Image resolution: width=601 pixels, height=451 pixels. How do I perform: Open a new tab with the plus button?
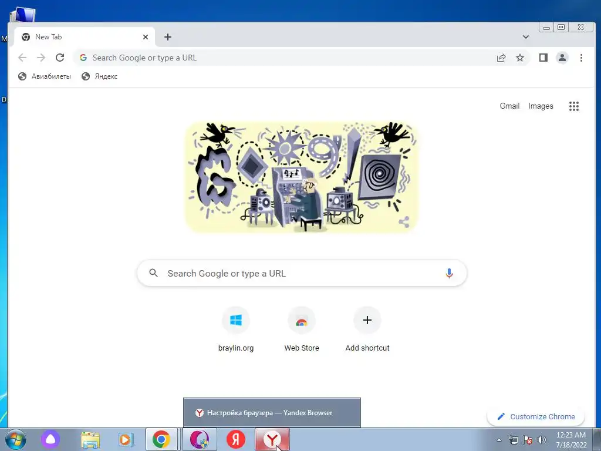tap(167, 37)
